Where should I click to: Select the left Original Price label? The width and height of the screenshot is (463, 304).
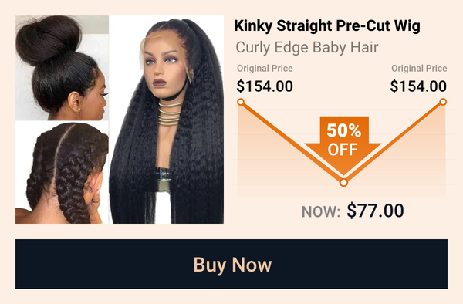click(x=265, y=69)
